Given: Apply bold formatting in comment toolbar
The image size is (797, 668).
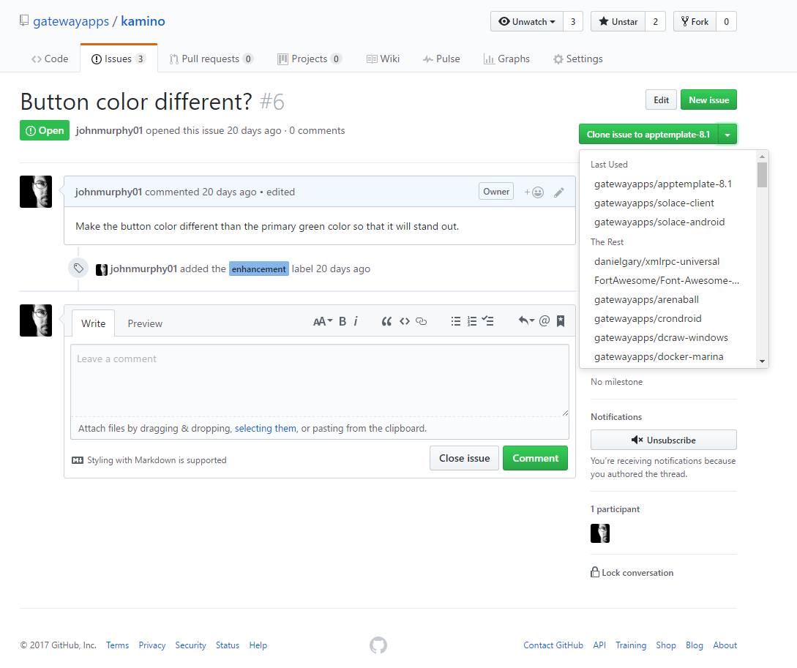Looking at the screenshot, I should coord(343,321).
